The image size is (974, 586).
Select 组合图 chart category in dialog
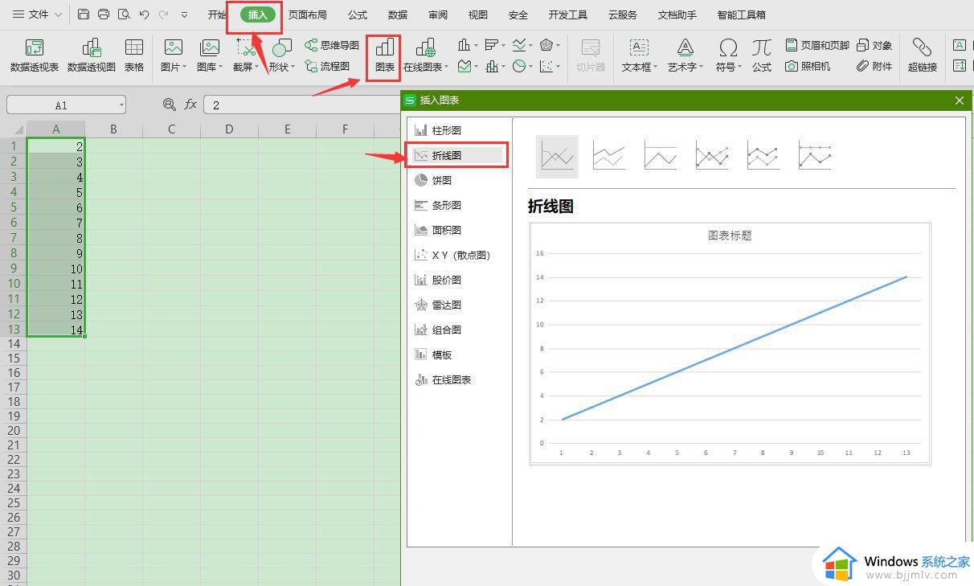pyautogui.click(x=459, y=330)
